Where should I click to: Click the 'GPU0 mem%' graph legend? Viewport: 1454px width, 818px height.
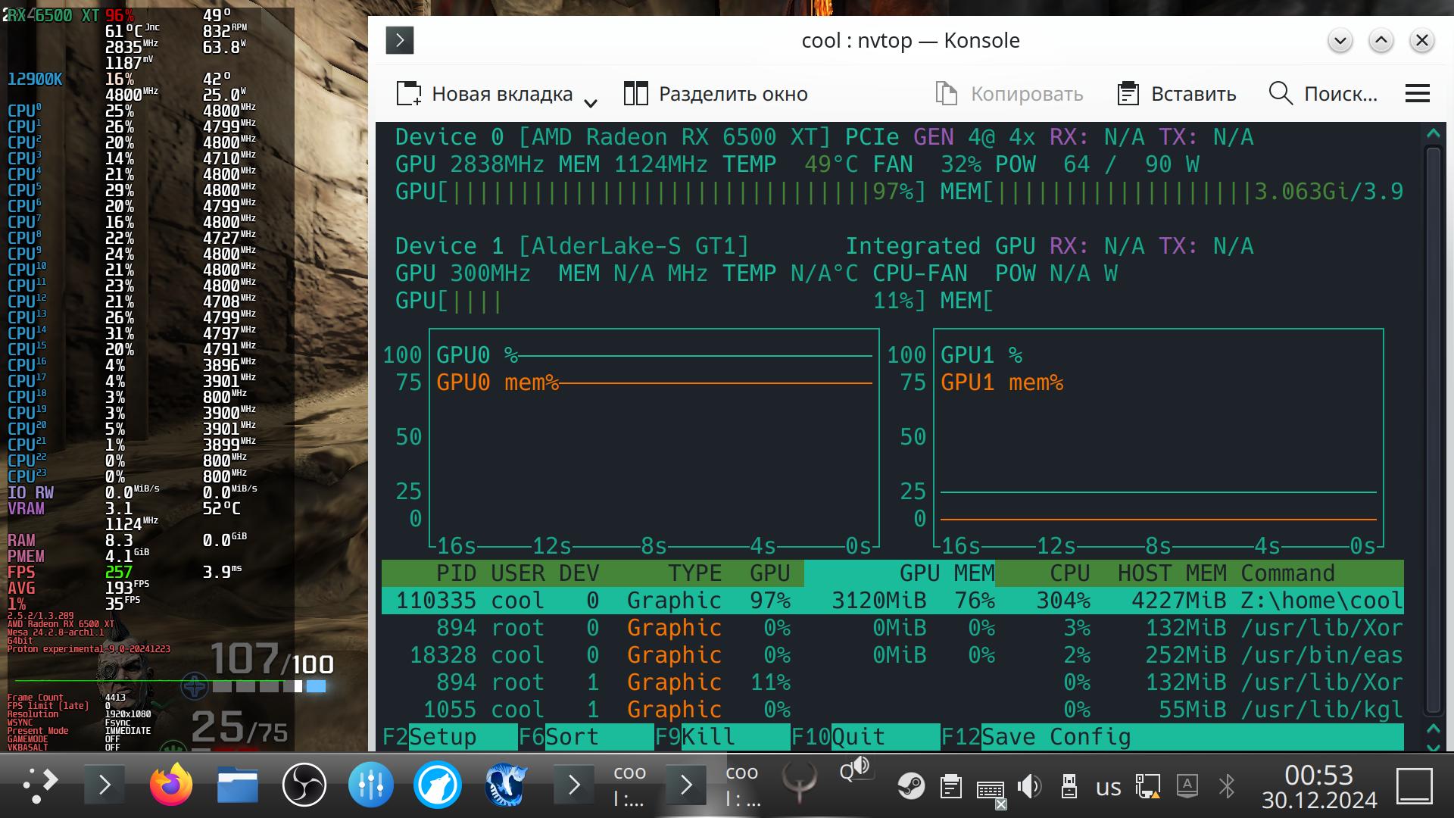[x=498, y=382]
